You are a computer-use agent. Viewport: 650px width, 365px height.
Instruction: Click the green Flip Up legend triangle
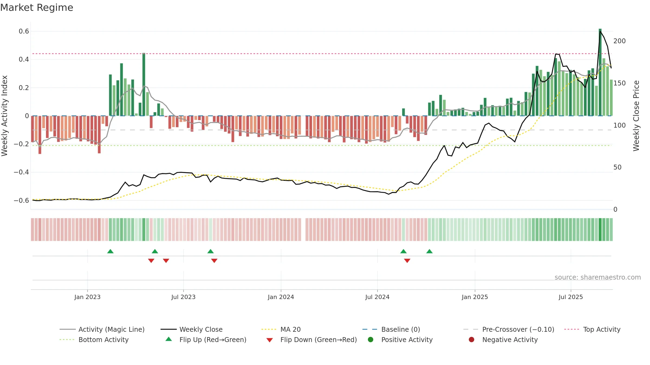[169, 339]
